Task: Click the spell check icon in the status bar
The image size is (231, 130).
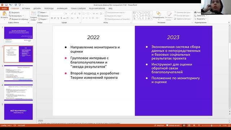Action: [x=14, y=125]
